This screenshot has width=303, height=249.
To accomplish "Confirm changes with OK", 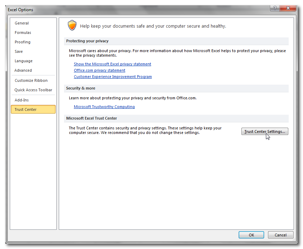I will 251,235.
